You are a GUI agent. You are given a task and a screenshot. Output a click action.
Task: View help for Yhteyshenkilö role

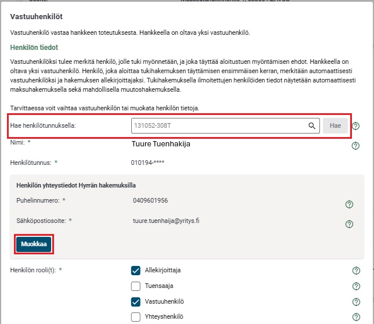tap(355, 317)
